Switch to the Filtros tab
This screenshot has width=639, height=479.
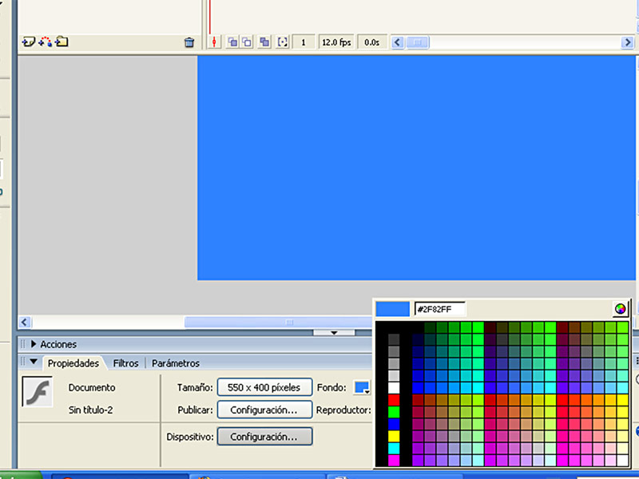point(125,362)
